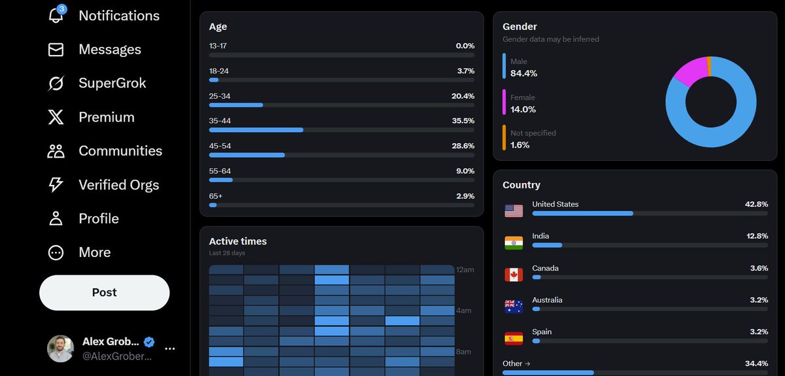Viewport: 785px width, 376px height.
Task: Click the 4am heatmap label
Action: coord(464,311)
